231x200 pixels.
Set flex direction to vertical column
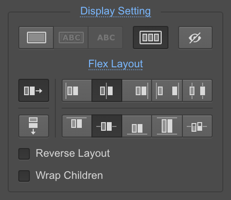coord(34,126)
